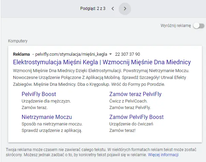Click the phone number 22 307 37 90
This screenshot has width=206, height=162.
128,54
